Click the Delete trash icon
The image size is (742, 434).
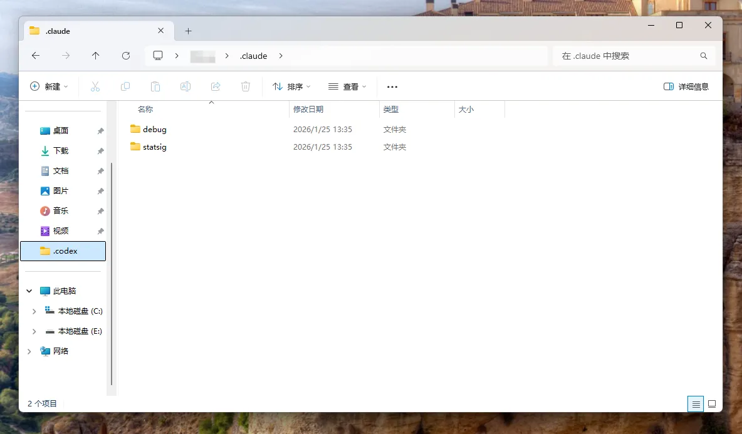click(246, 86)
